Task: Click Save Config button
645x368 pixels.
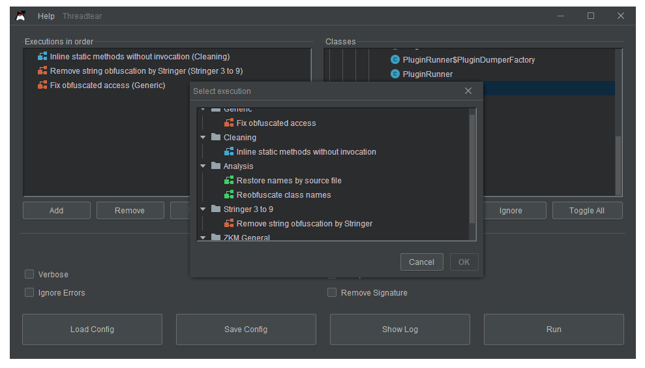Action: click(x=246, y=330)
